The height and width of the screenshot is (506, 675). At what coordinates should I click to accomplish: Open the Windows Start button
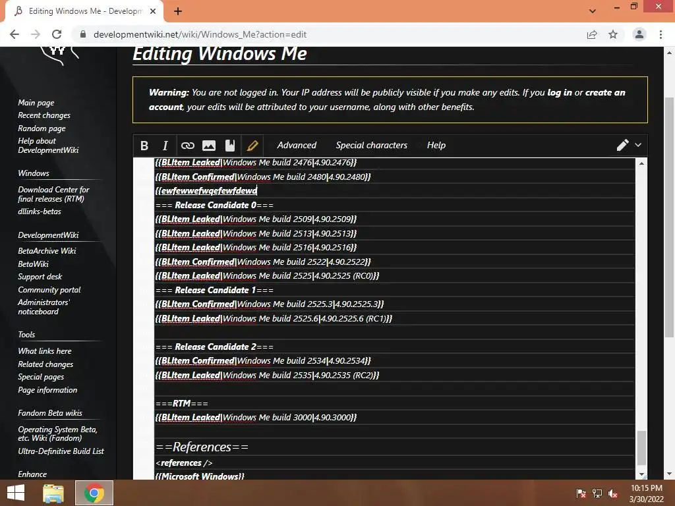click(16, 493)
